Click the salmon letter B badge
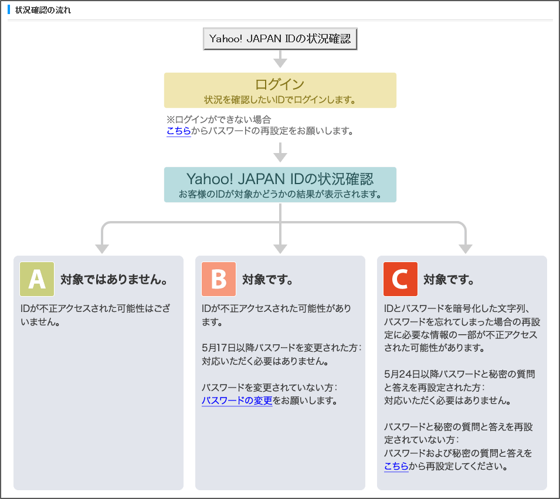Viewport: 560px width, 499px height. (x=219, y=279)
